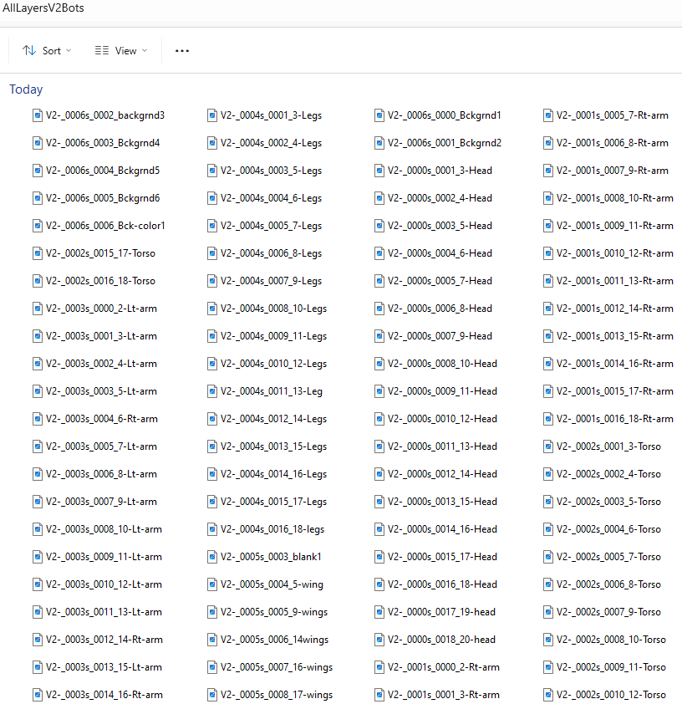The height and width of the screenshot is (704, 682).
Task: Click file icon of V2-_0004s_0001_3-Legs
Action: (x=212, y=115)
